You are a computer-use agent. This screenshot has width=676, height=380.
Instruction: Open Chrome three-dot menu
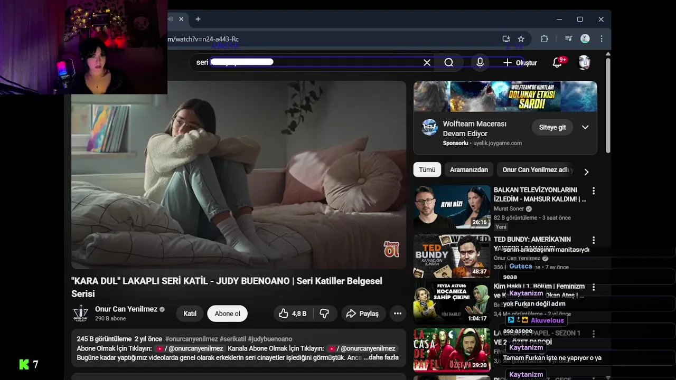click(601, 39)
